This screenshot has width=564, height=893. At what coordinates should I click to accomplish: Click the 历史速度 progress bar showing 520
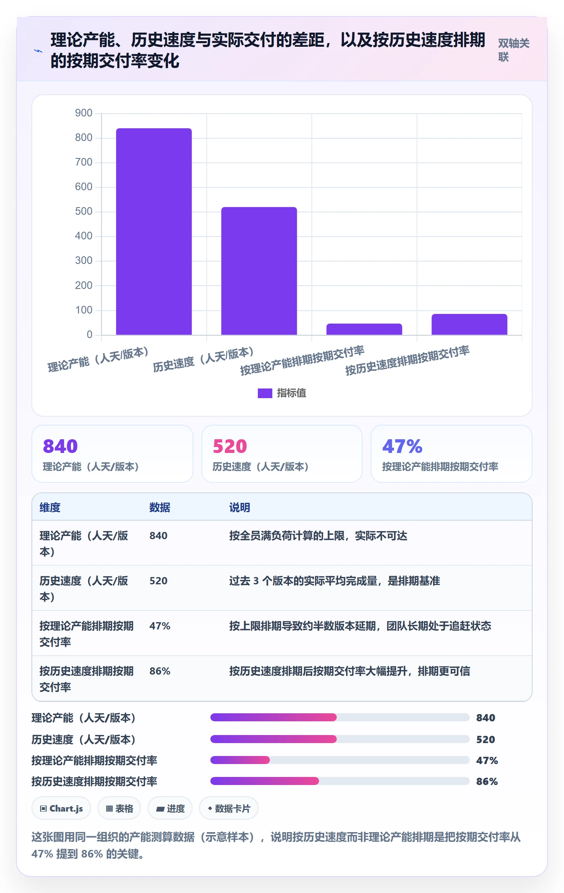pyautogui.click(x=340, y=739)
